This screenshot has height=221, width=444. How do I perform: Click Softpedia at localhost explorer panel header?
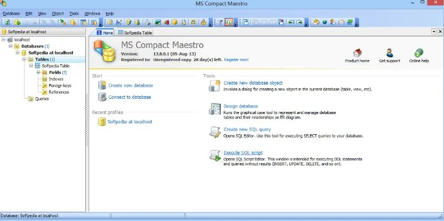click(43, 32)
